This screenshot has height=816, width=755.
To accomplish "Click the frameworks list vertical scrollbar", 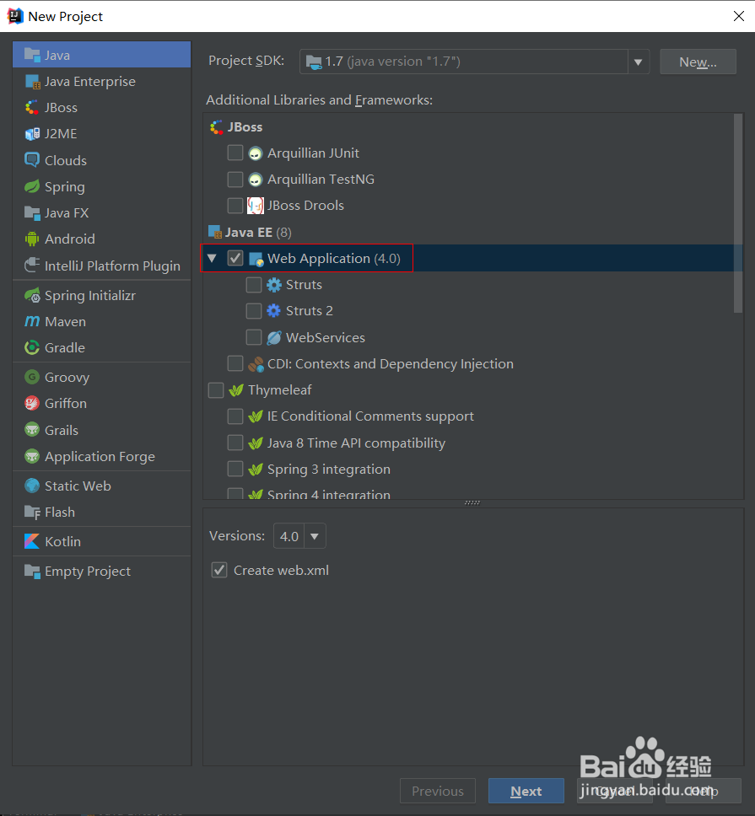I will pyautogui.click(x=738, y=213).
